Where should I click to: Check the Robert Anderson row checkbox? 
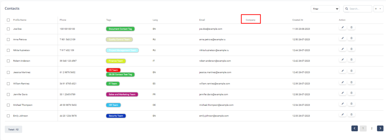(x=8, y=61)
